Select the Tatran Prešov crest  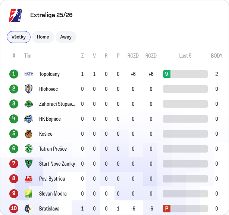pos(29,149)
